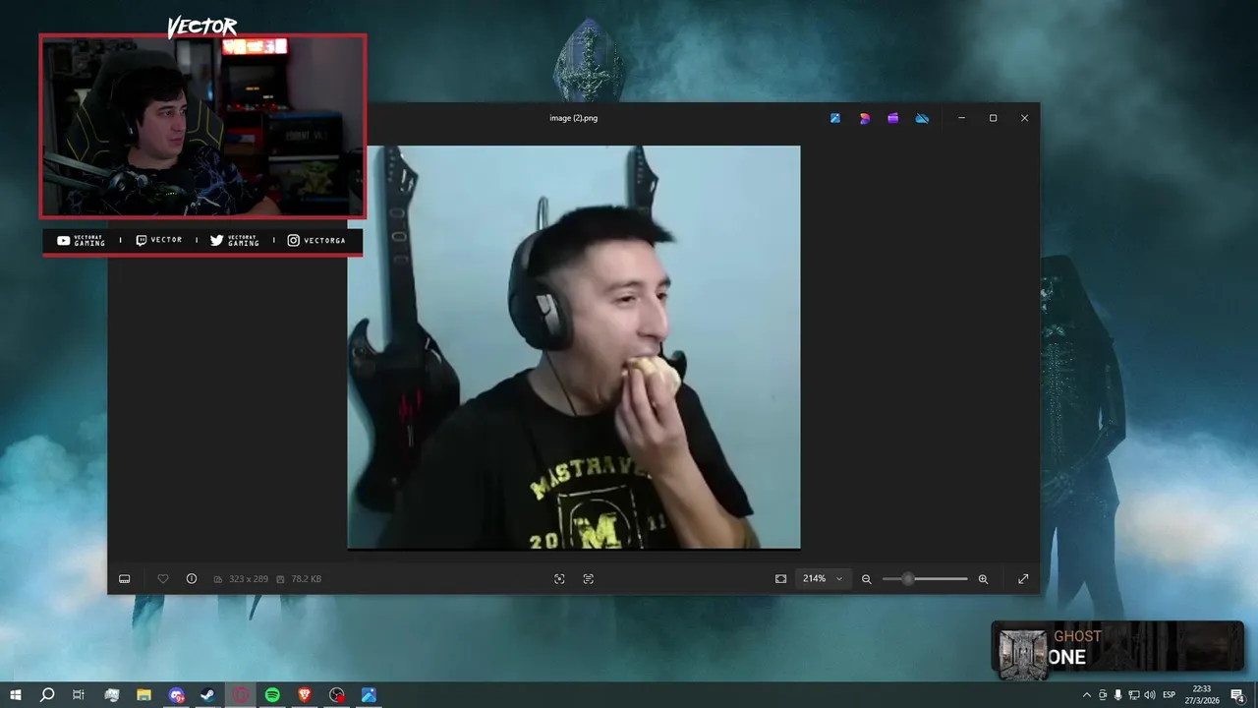Click the image (2).png title text
This screenshot has height=708, width=1258.
coord(574,118)
